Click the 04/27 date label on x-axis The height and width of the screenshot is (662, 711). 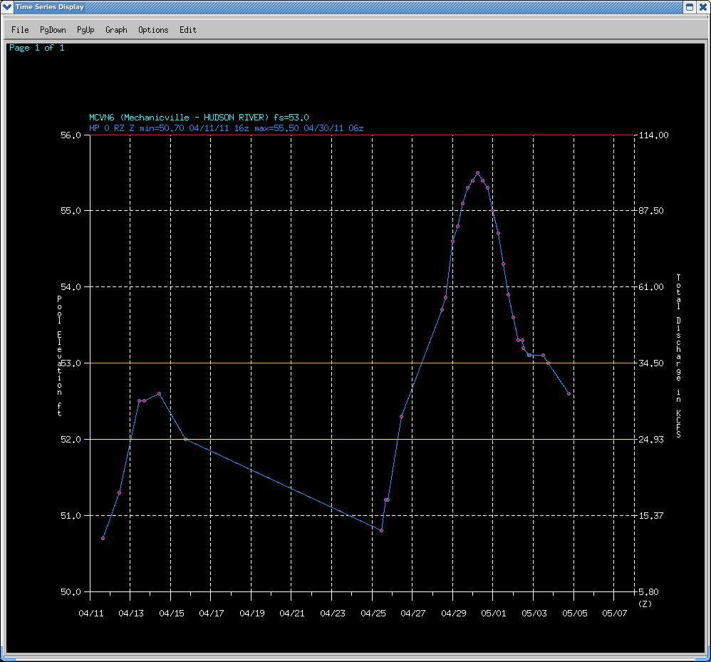tap(413, 614)
